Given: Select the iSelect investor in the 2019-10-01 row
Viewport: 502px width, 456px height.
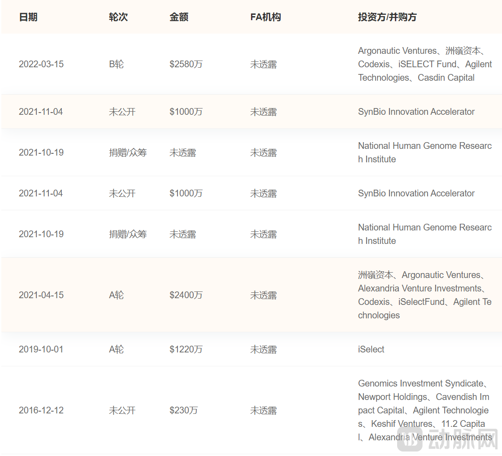Looking at the screenshot, I should (371, 349).
